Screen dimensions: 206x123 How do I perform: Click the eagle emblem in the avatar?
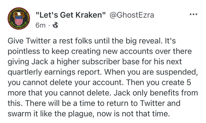point(19,14)
